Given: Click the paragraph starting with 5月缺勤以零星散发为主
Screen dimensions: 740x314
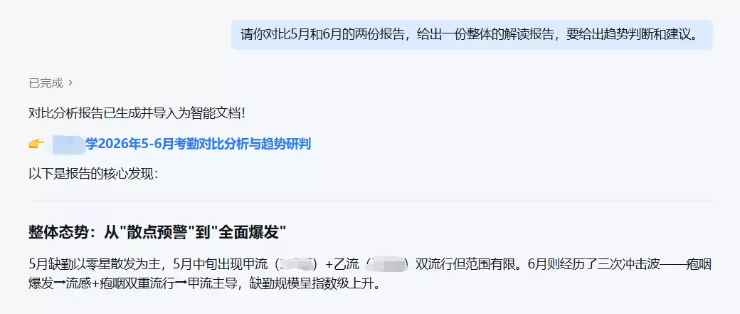Looking at the screenshot, I should [370, 274].
